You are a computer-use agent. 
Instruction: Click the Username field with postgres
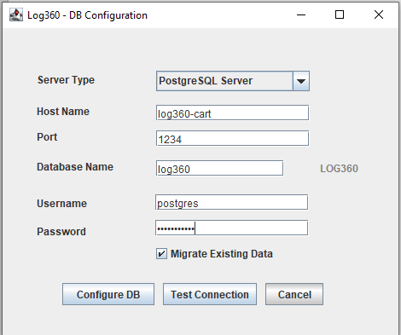[x=231, y=202]
